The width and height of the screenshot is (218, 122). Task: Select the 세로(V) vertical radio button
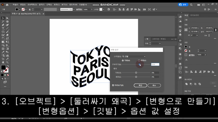click(139, 60)
